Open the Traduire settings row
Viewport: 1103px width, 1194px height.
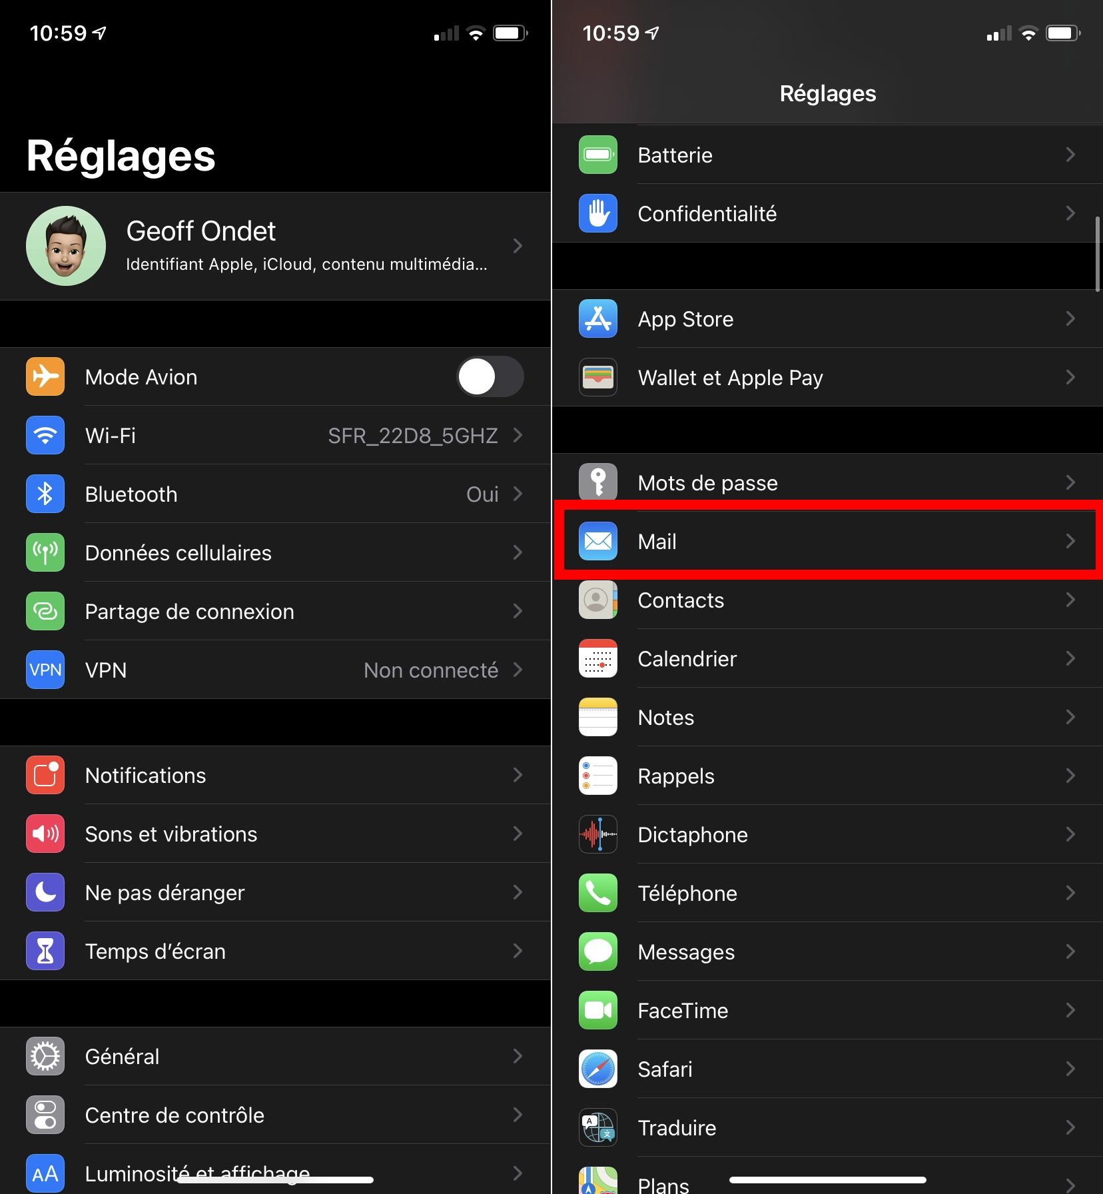(x=827, y=1127)
